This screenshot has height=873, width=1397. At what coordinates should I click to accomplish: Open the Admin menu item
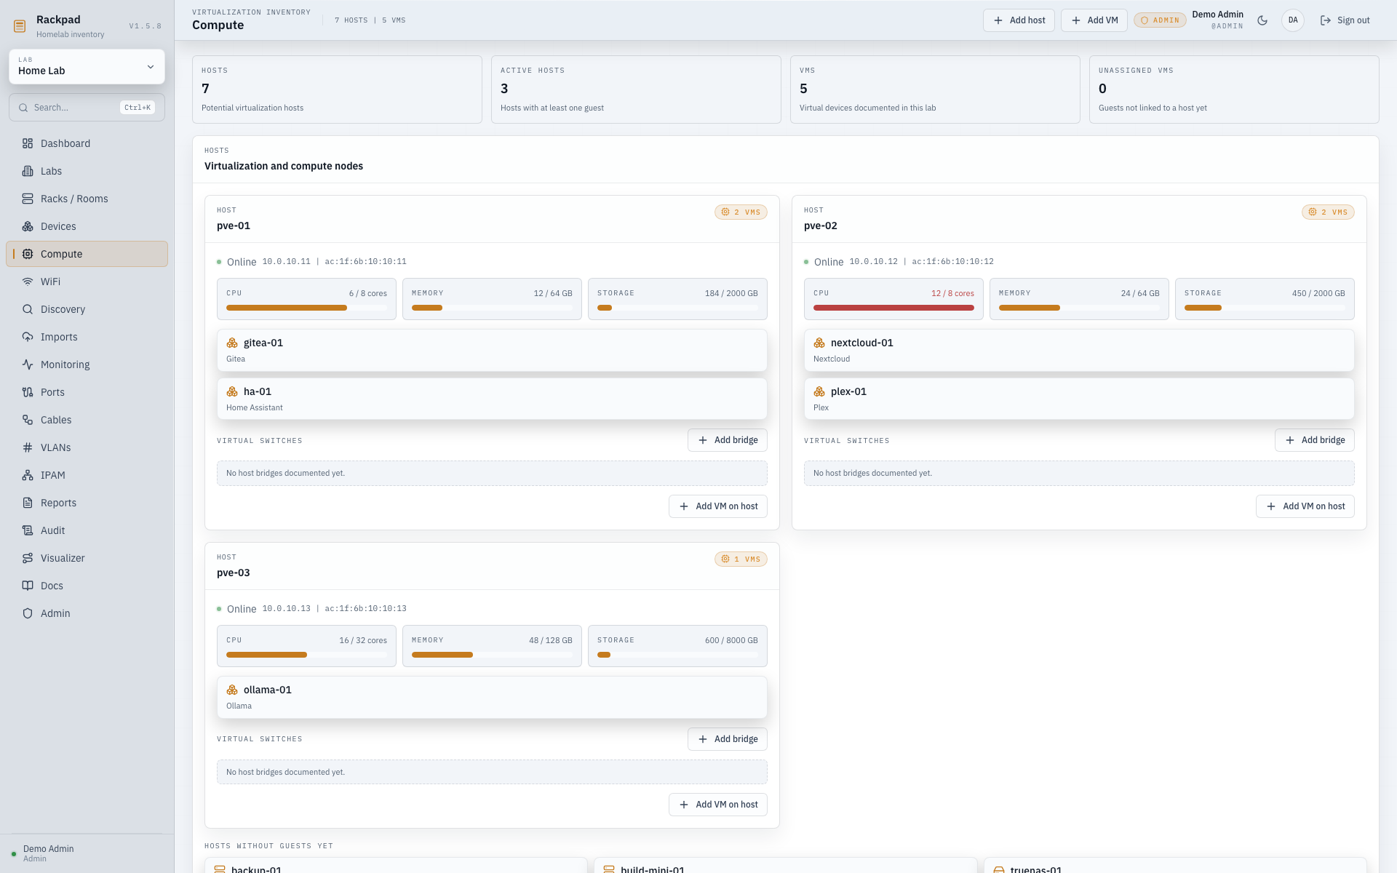tap(87, 613)
